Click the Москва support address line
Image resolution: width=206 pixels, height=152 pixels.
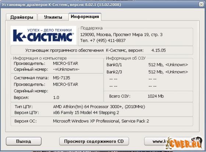coord(121,35)
